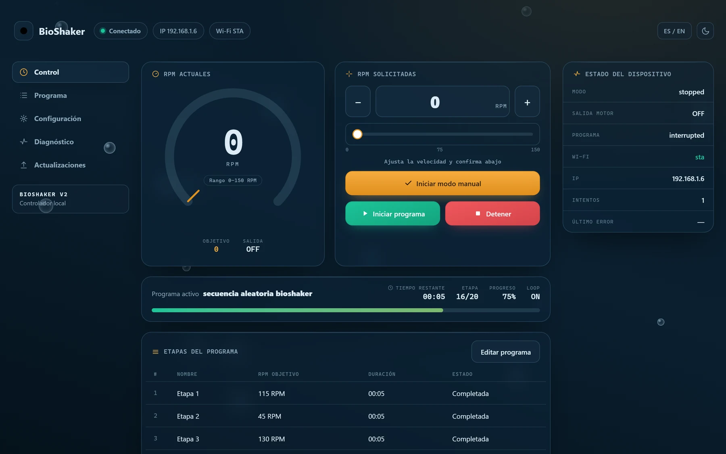Screen dimensions: 726x454
Task: Click the Etapas del Programa list icon
Action: click(155, 352)
